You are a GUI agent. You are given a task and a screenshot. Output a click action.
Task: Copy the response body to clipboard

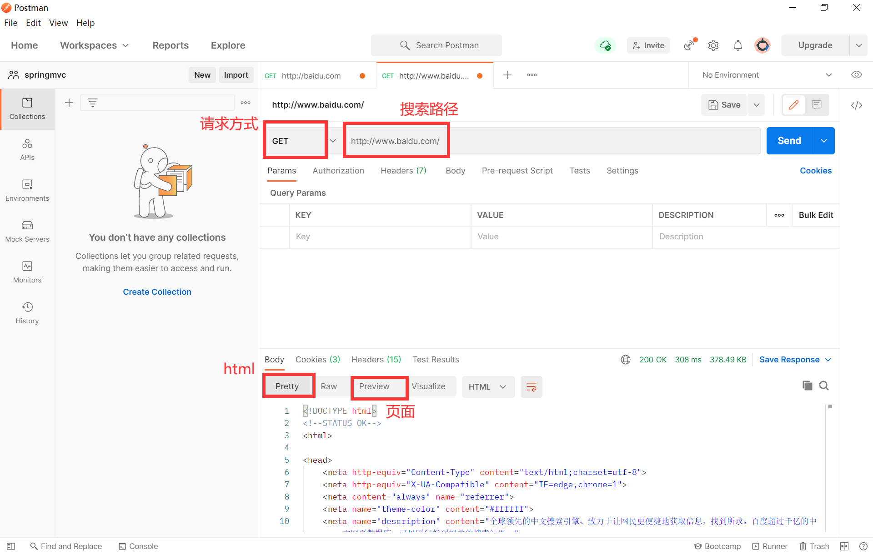(x=807, y=386)
